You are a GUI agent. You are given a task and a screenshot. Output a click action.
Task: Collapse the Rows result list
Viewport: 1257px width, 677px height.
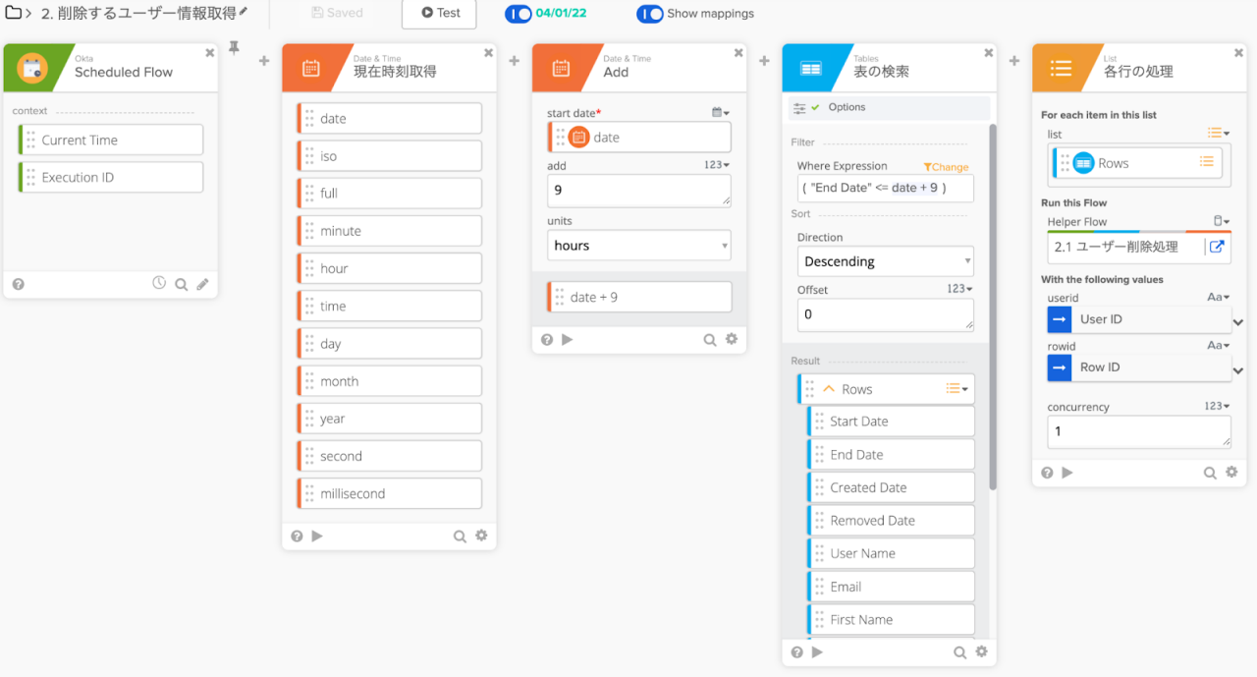(x=829, y=389)
